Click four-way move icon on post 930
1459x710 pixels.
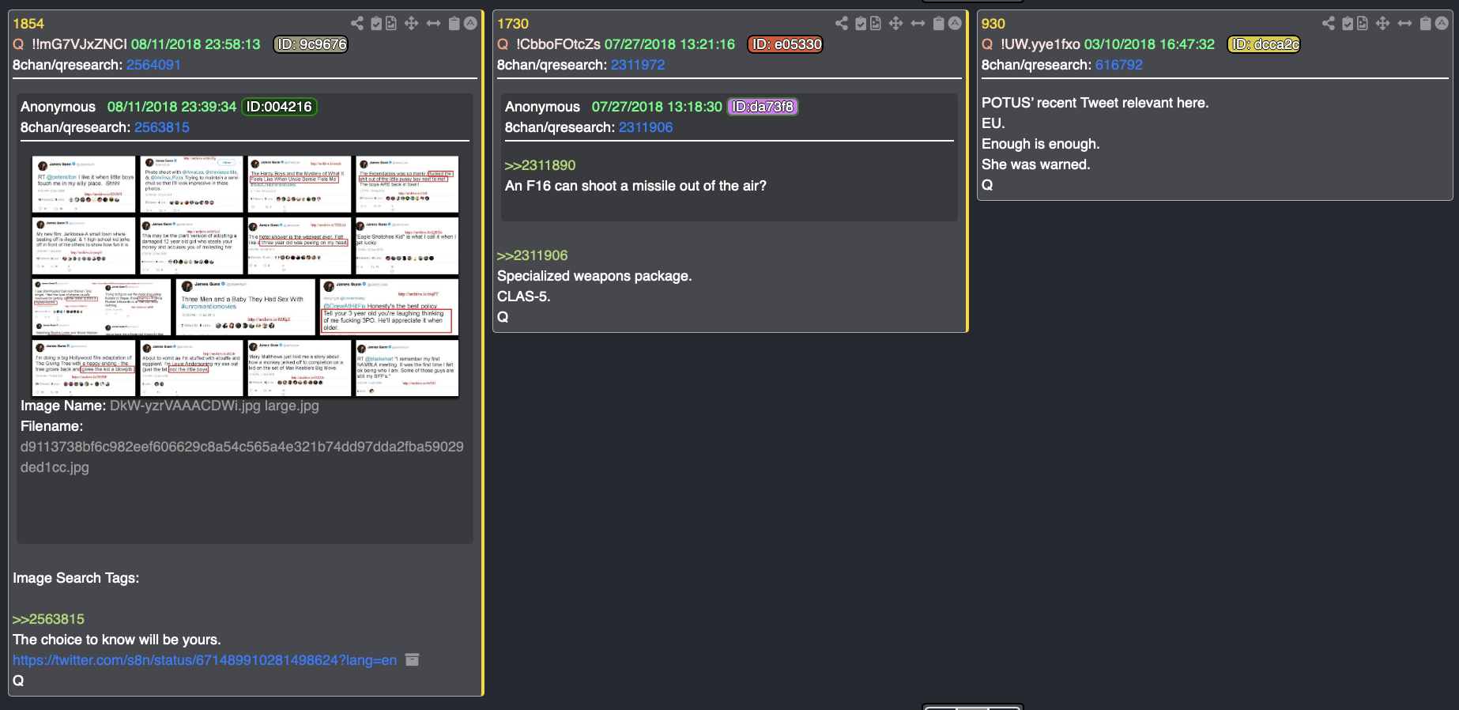coord(1383,24)
